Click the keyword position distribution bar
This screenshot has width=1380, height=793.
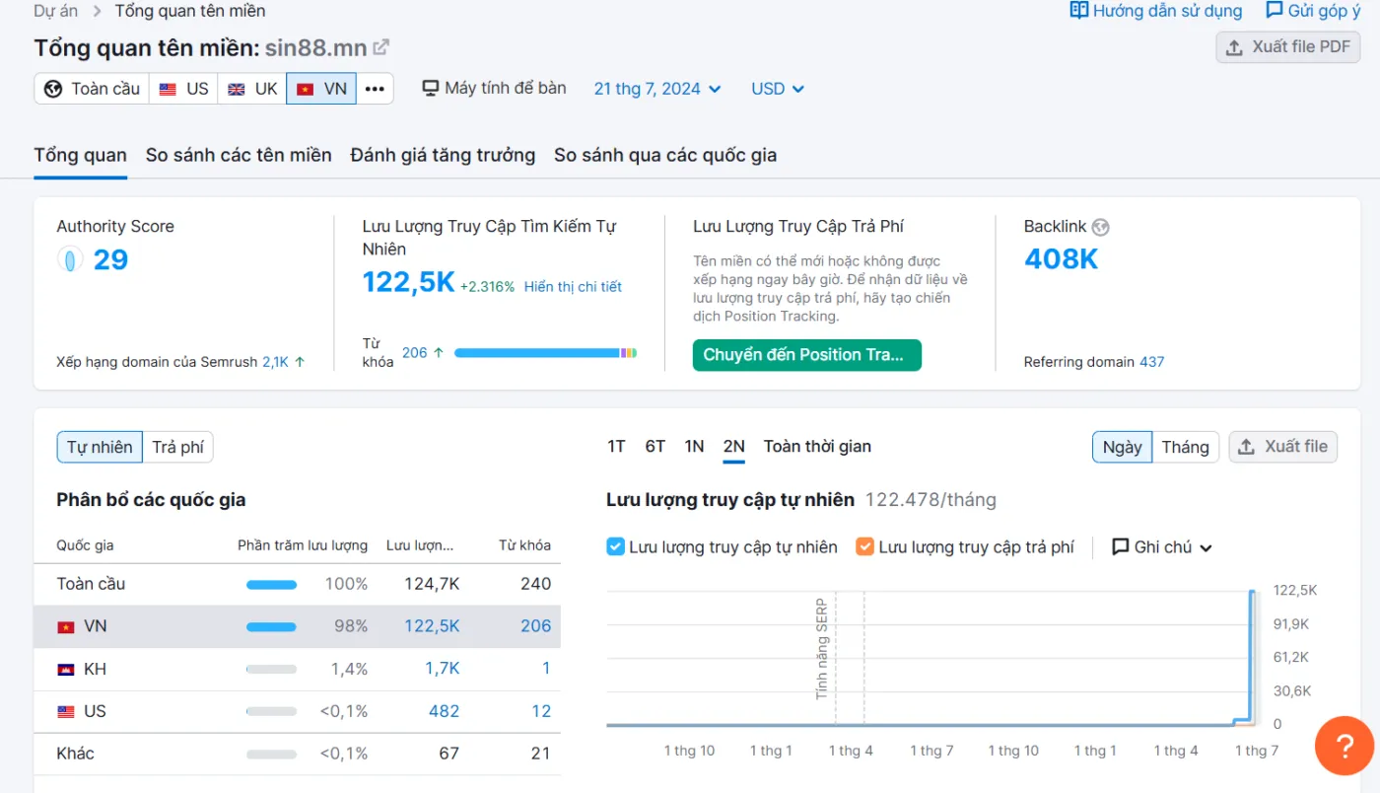pos(545,352)
